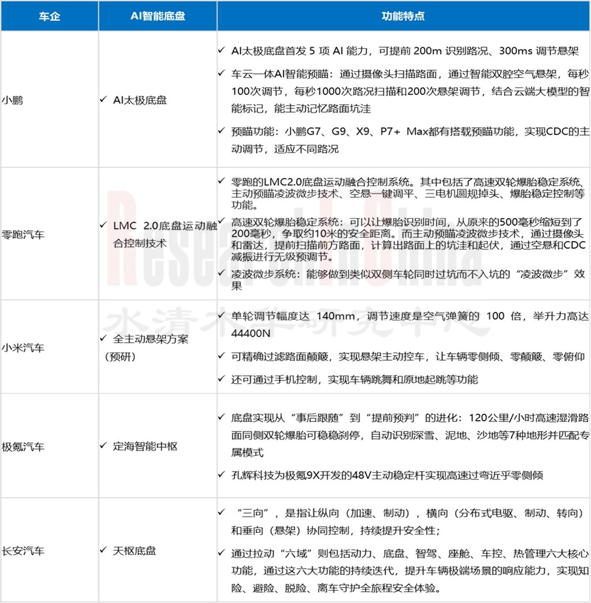Click the 功能特点 column header
The width and height of the screenshot is (591, 603).
coord(403,16)
